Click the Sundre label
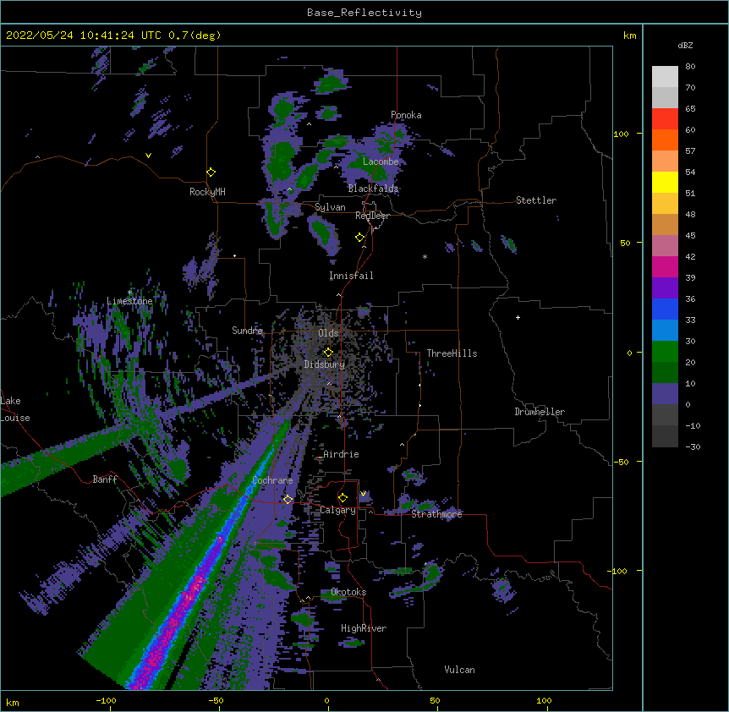Viewport: 729px width, 712px height. coord(247,331)
